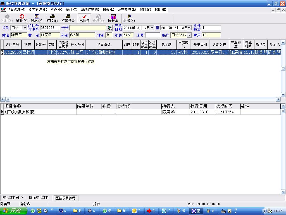The width and height of the screenshot is (286, 215).
Task: Toggle the 已执行 executed button
Action: click(84, 18)
